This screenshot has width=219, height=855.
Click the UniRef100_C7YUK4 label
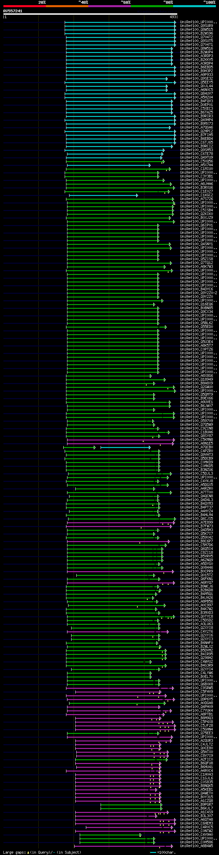click(196, 710)
